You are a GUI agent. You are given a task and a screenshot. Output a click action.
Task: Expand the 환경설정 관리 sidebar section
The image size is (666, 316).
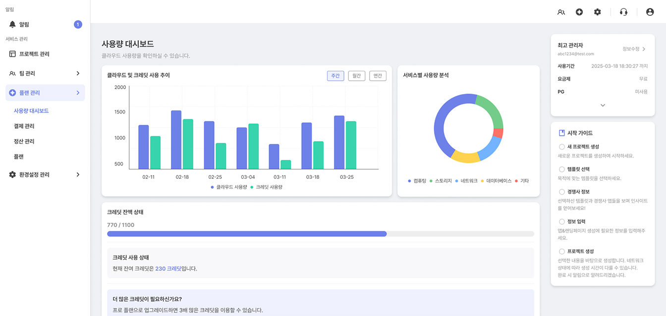pyautogui.click(x=78, y=174)
